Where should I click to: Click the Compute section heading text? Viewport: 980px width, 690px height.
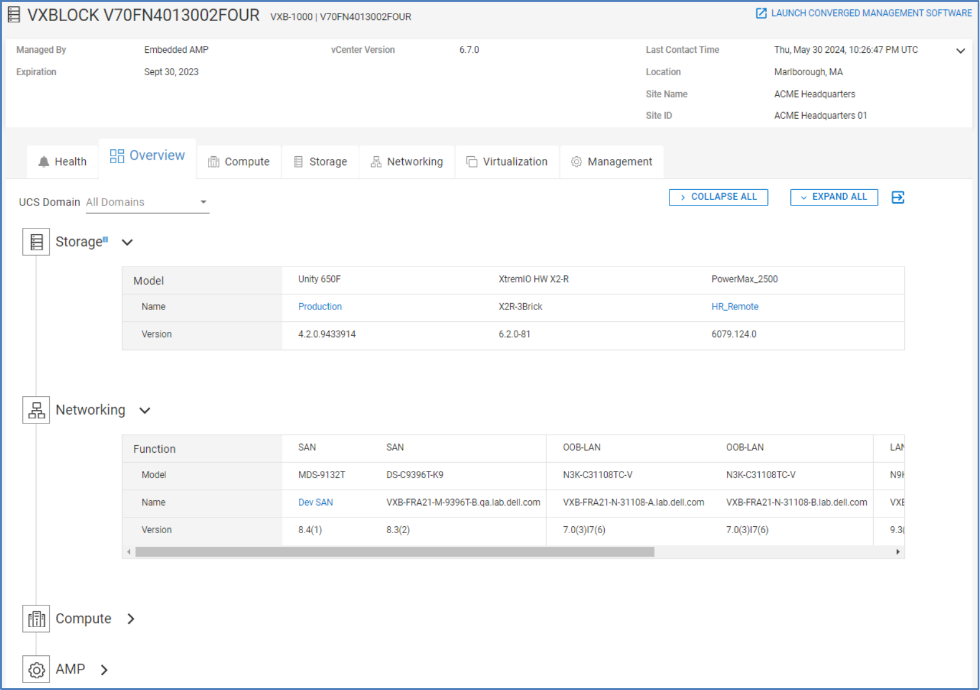tap(83, 619)
